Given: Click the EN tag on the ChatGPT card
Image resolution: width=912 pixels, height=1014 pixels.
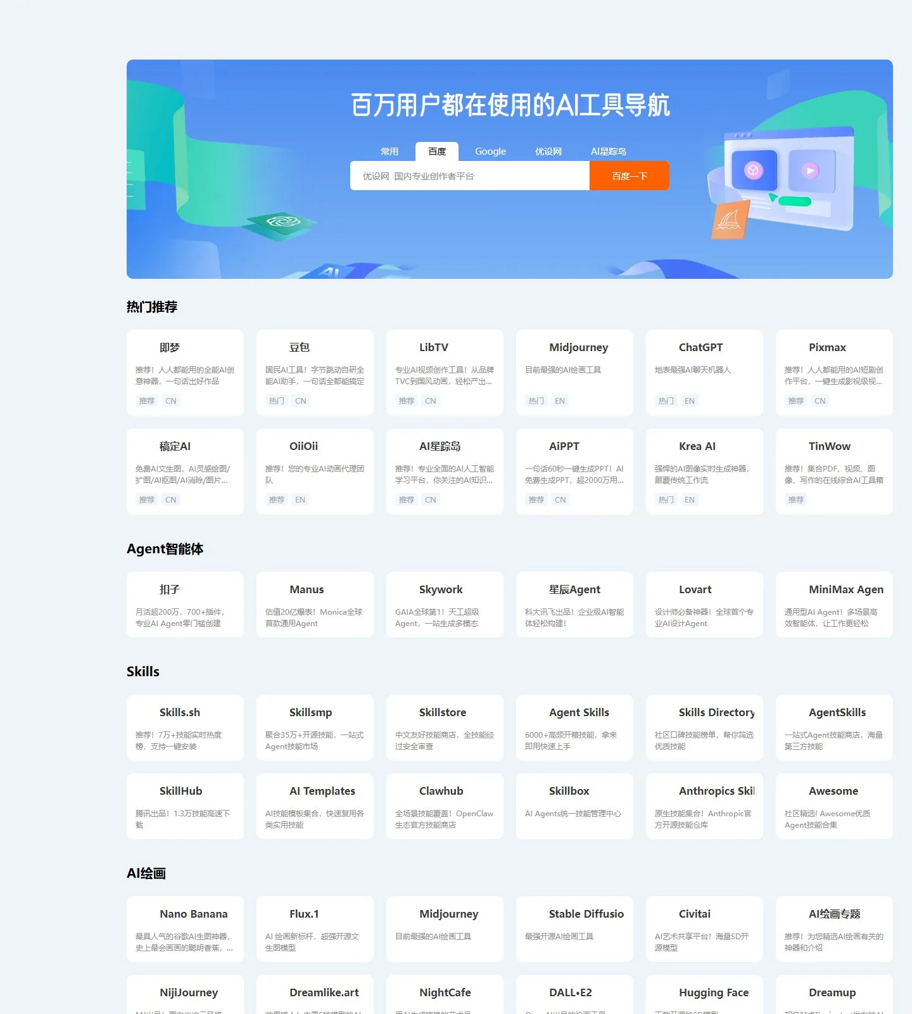Looking at the screenshot, I should point(690,401).
